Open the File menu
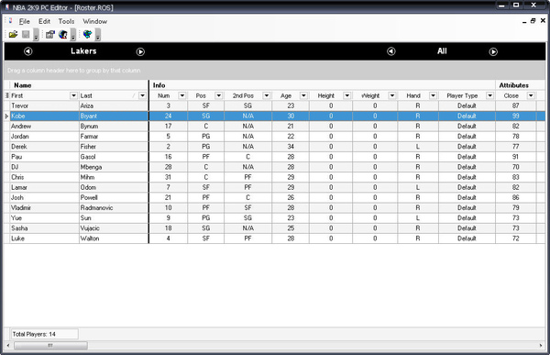 24,21
